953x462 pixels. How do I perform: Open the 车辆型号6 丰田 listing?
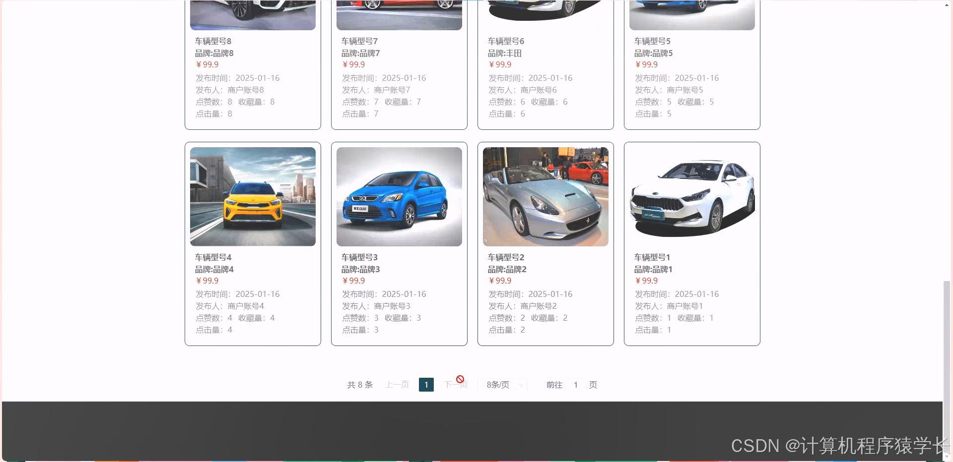505,41
